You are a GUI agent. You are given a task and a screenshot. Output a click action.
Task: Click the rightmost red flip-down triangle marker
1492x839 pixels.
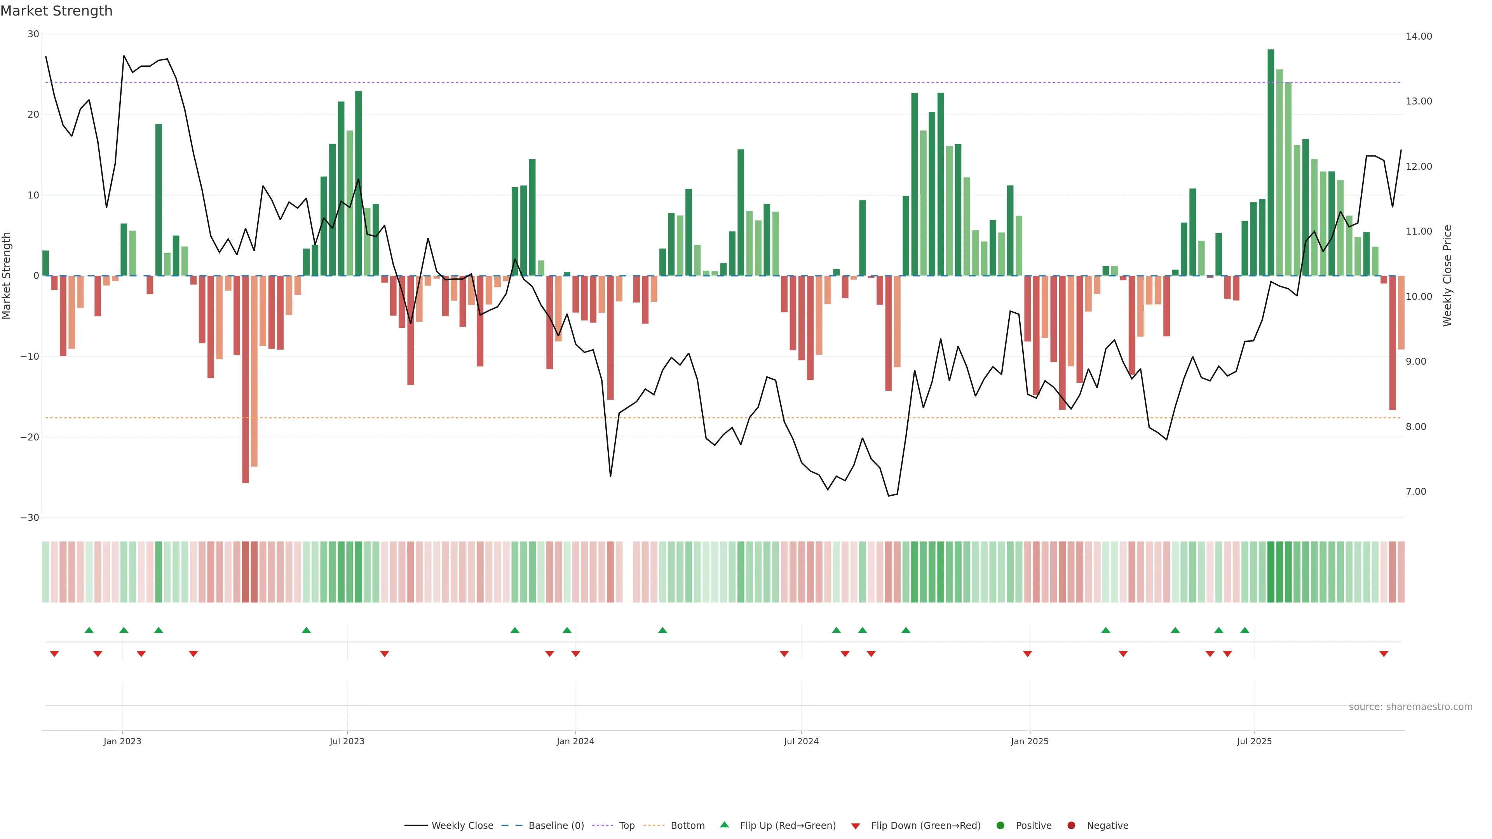pyautogui.click(x=1384, y=654)
